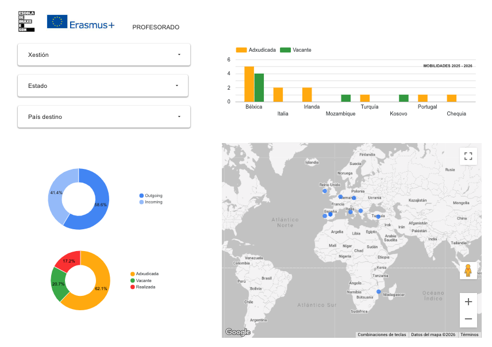Expand the Estado dropdown filter

[103, 86]
